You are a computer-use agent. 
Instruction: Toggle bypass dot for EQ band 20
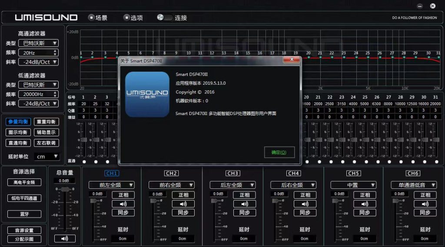point(307,161)
